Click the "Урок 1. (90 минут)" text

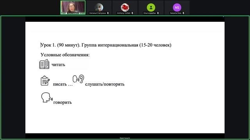point(61,45)
